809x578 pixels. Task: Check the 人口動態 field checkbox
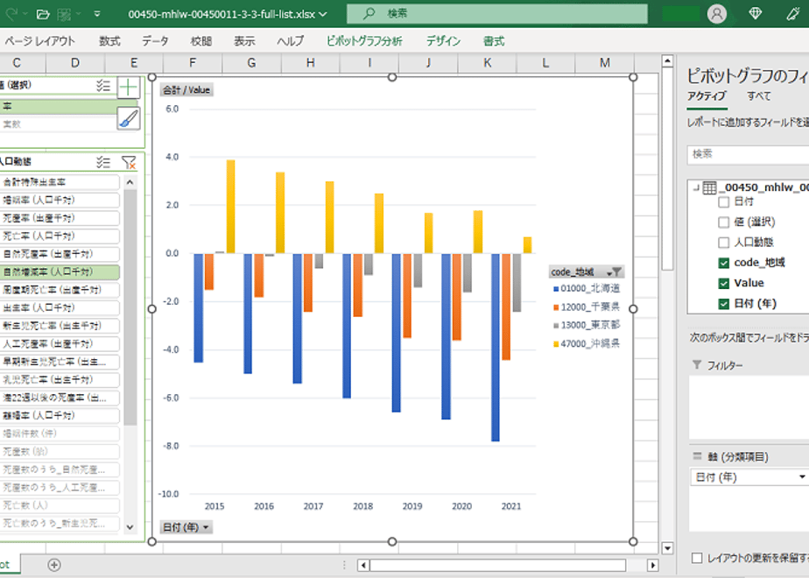723,243
